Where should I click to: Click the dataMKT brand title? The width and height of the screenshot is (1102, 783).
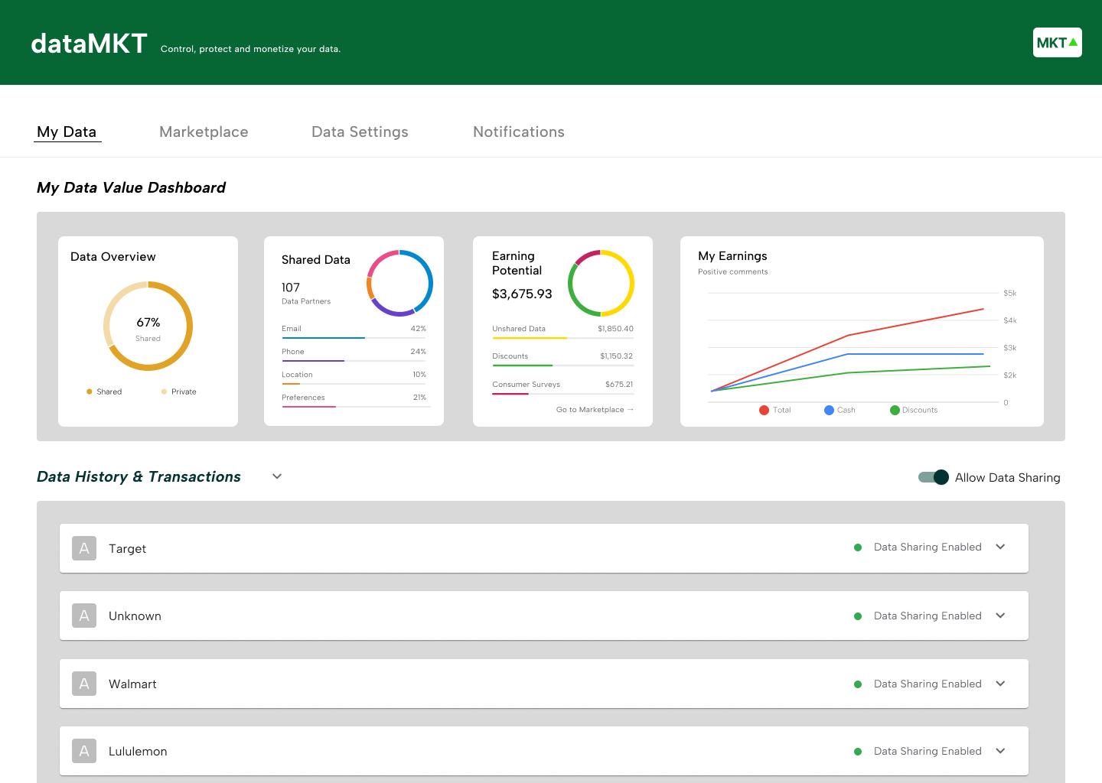[x=89, y=44]
